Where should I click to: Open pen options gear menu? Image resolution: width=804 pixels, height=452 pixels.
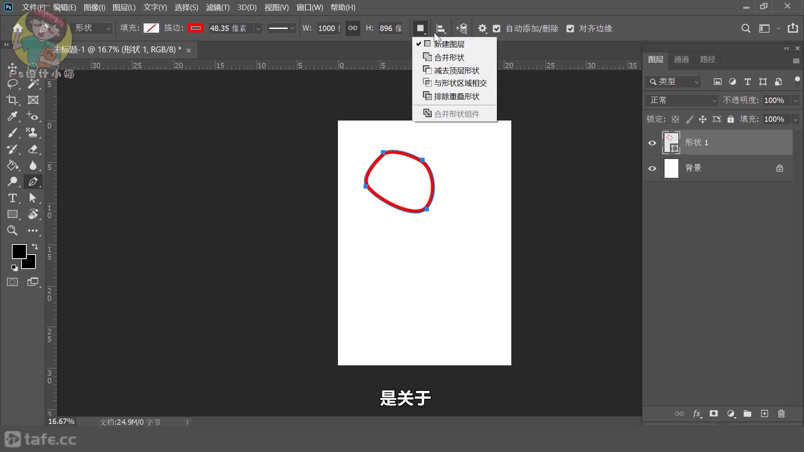tap(482, 28)
